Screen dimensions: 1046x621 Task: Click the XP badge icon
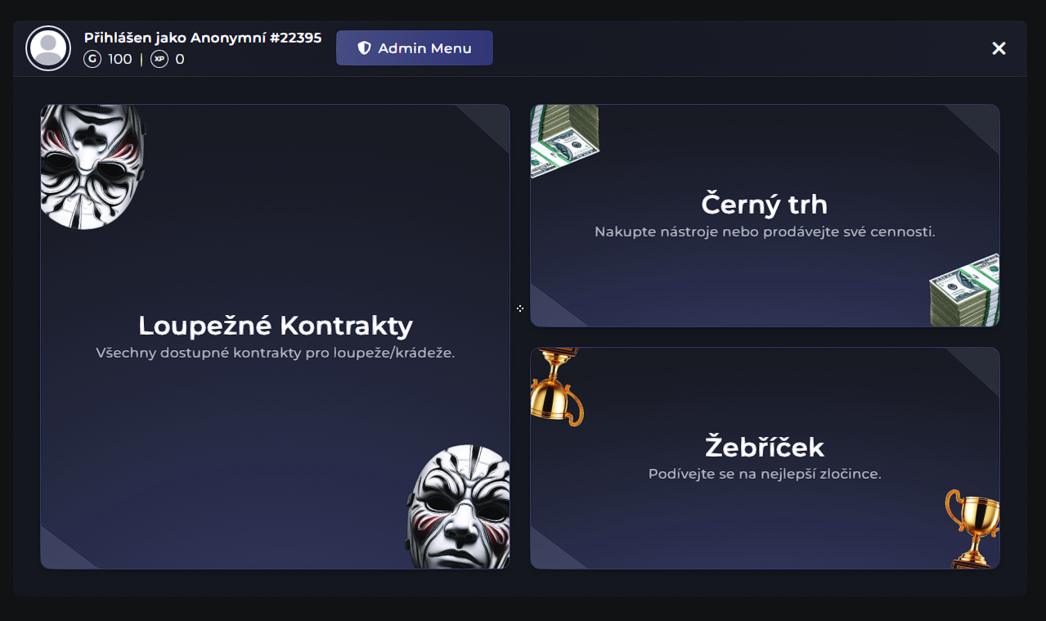[x=159, y=59]
